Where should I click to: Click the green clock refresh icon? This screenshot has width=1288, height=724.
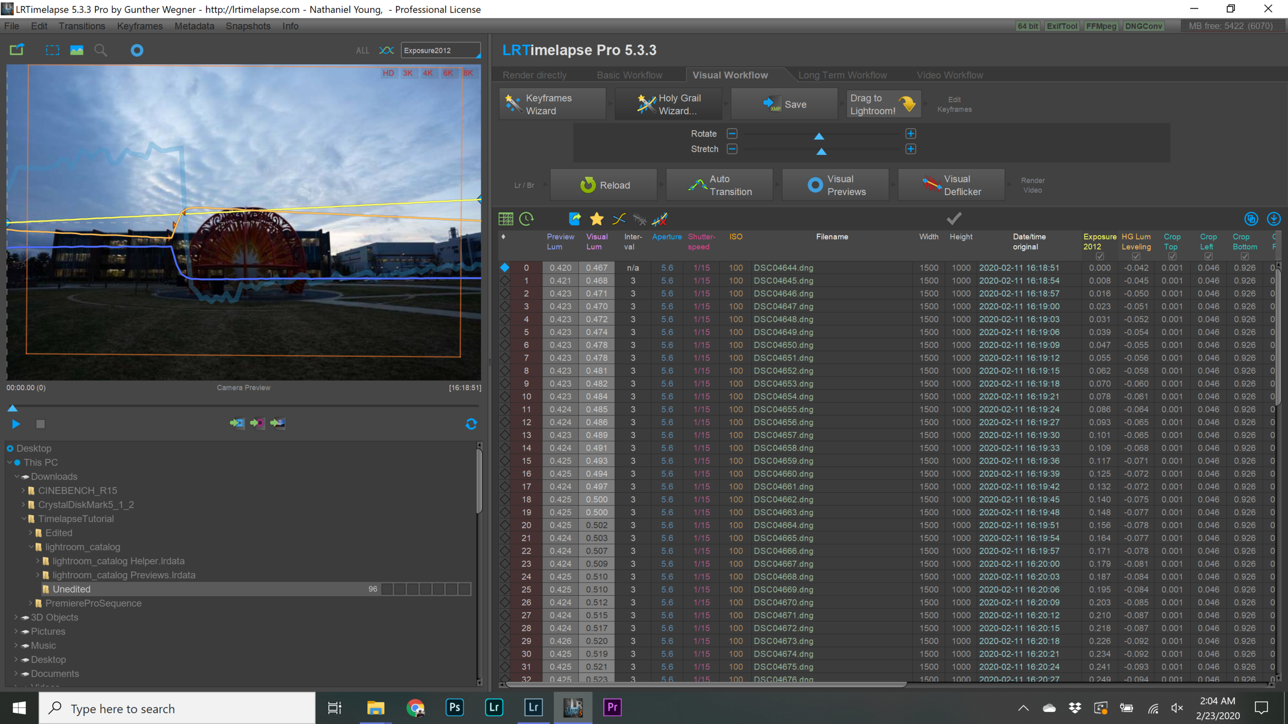(x=527, y=219)
